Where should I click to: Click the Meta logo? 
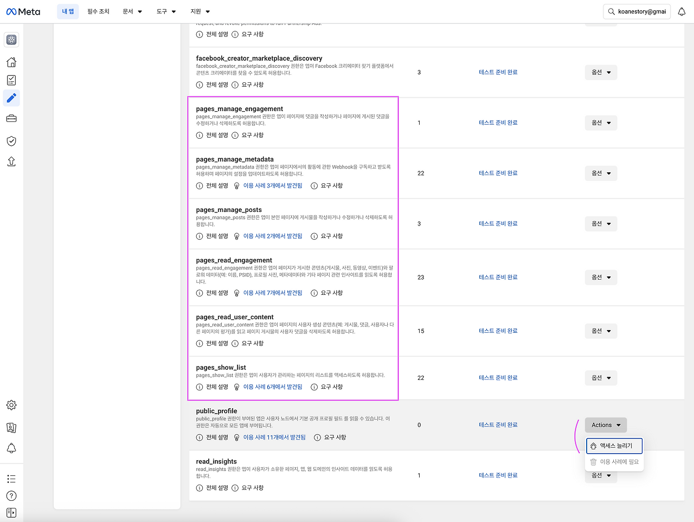click(x=23, y=11)
